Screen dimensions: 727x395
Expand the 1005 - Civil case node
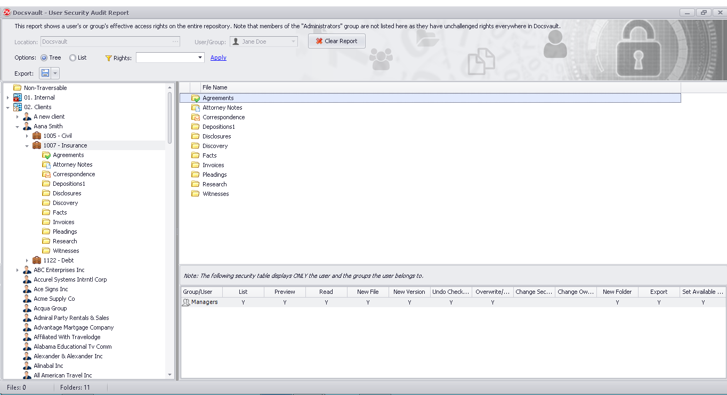[x=28, y=136]
